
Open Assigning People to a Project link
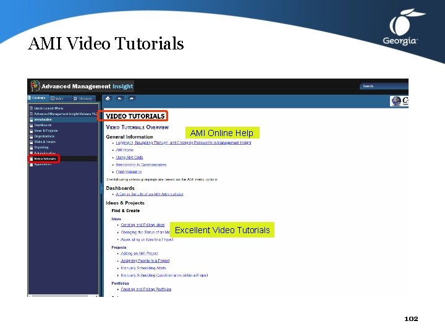pos(145,261)
